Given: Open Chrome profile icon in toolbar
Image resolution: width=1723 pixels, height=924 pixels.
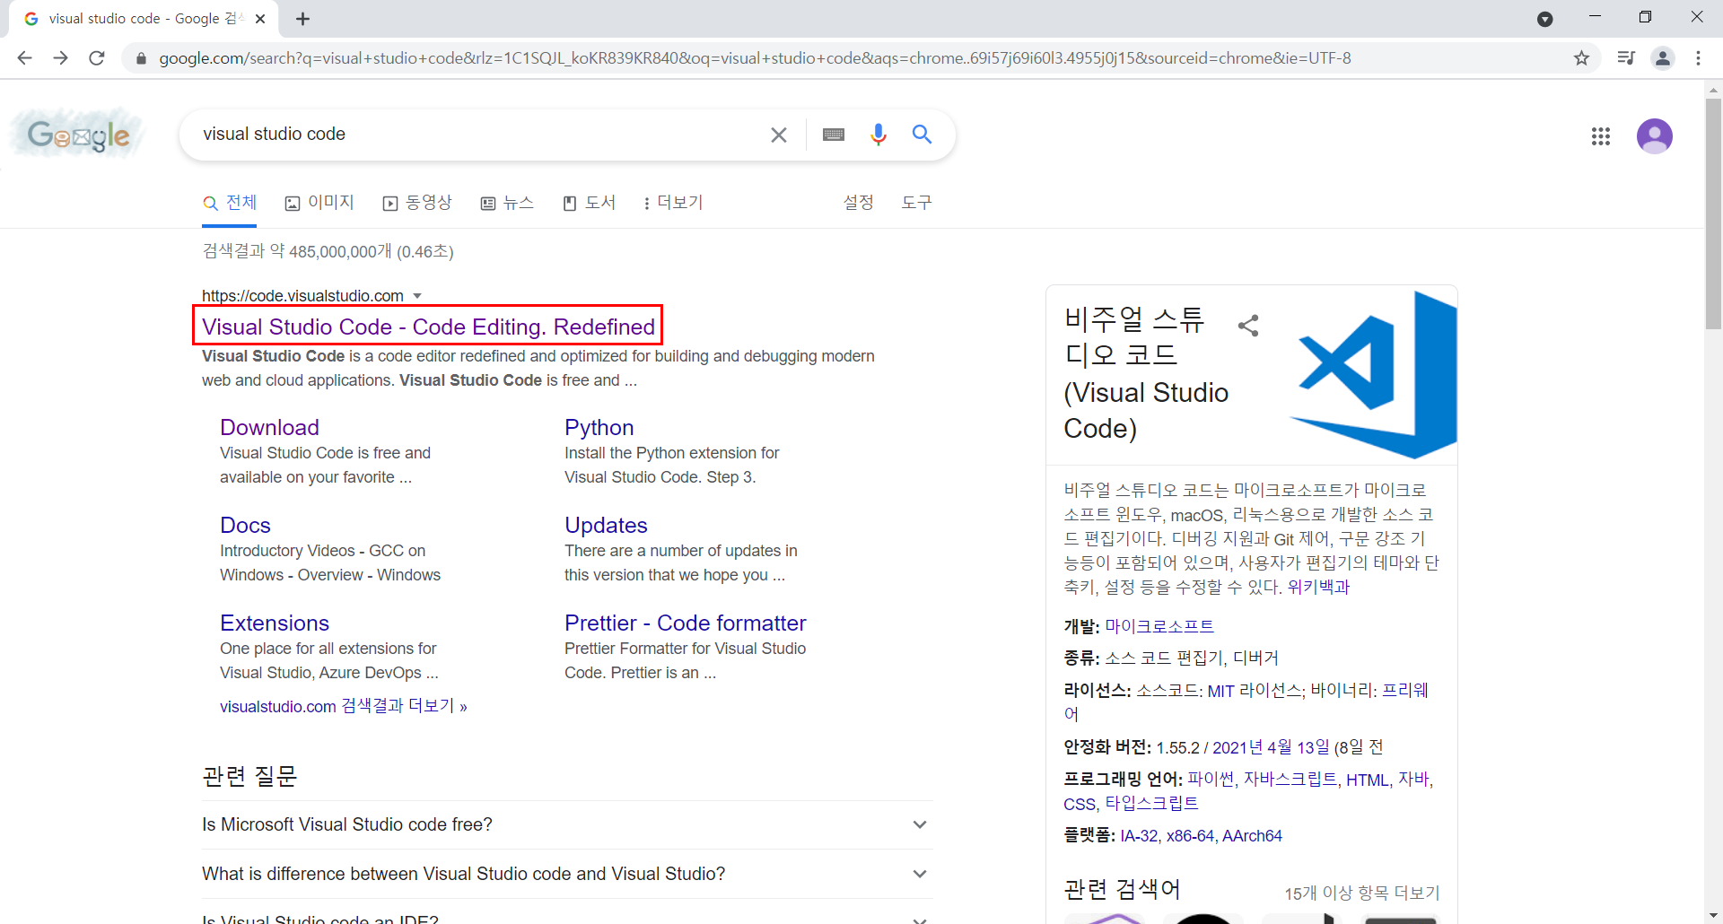Looking at the screenshot, I should click(x=1662, y=58).
